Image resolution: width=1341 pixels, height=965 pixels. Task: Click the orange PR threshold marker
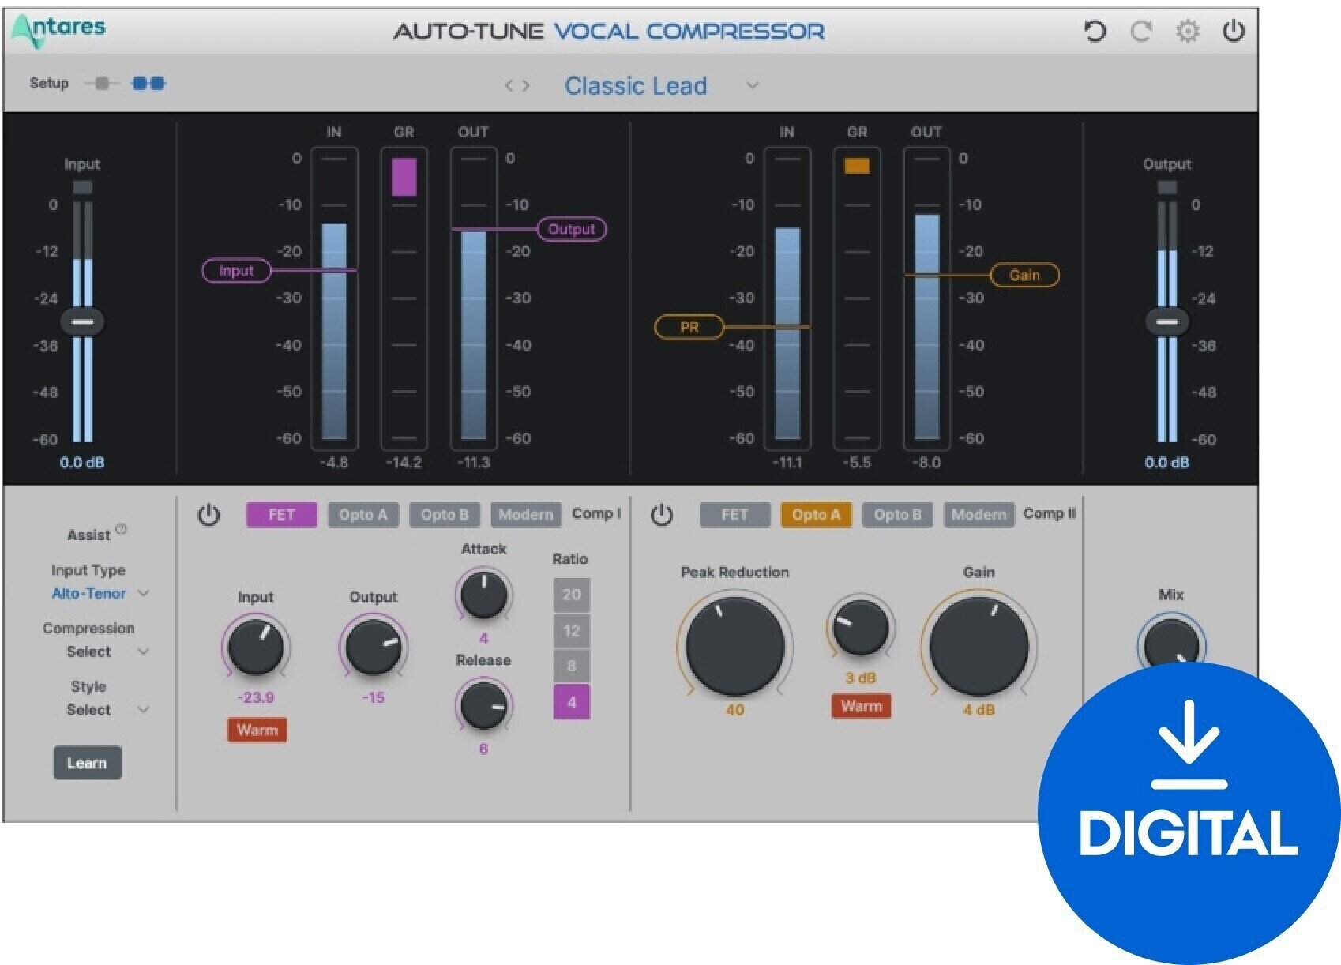pos(689,327)
